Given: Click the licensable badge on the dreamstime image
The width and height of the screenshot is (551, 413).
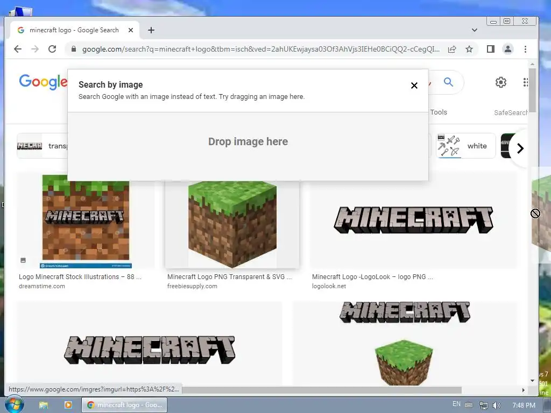Looking at the screenshot, I should point(23,260).
